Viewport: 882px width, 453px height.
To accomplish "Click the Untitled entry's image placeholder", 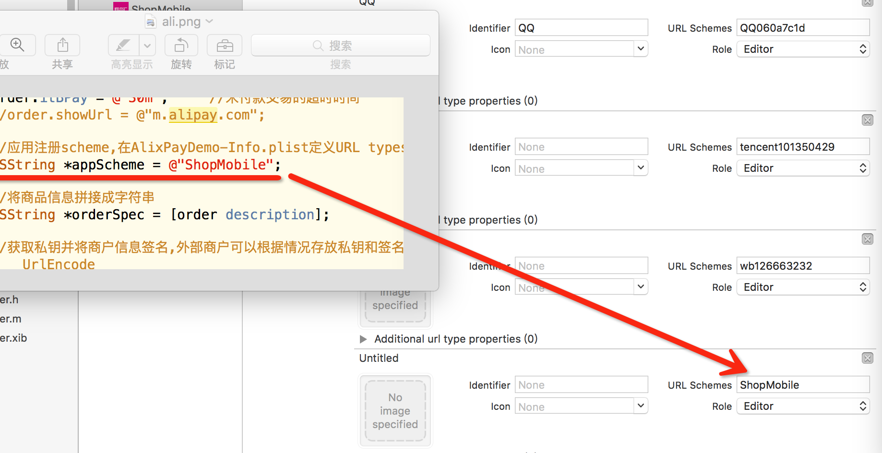I will [x=395, y=411].
